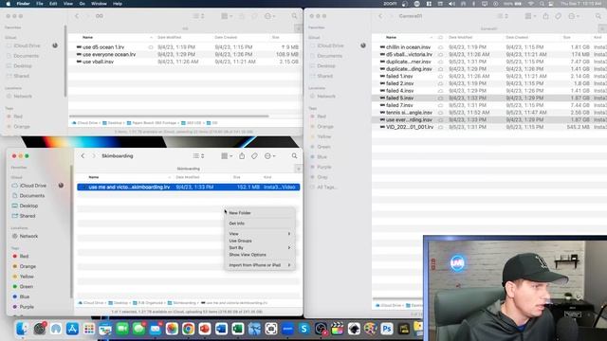This screenshot has height=341, width=607.
Task: Open Import from iPhone or iPad submenu
Action: click(259, 265)
